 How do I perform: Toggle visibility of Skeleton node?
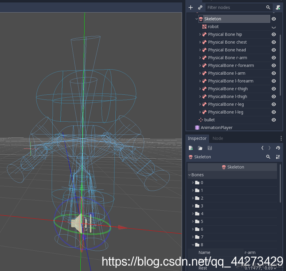273,19
